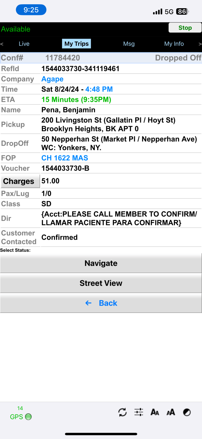
Task: Open Street View
Action: 101,283
